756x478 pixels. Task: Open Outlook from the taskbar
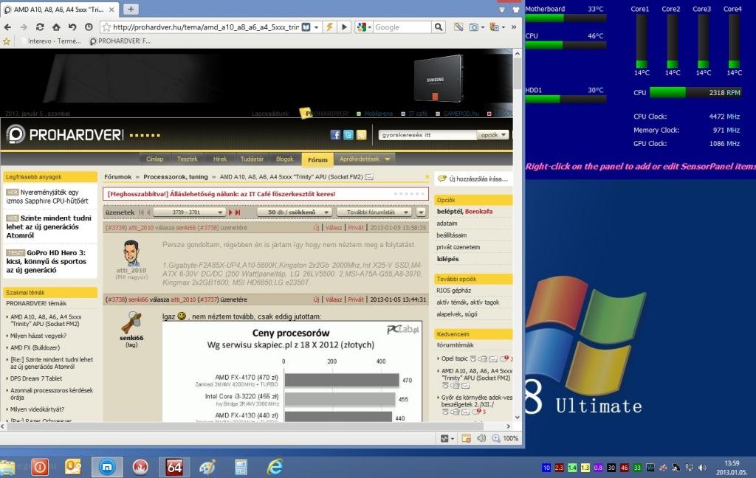click(73, 467)
